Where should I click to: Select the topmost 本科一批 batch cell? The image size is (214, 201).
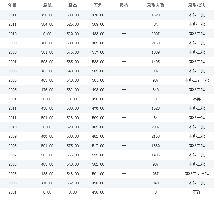197,24
